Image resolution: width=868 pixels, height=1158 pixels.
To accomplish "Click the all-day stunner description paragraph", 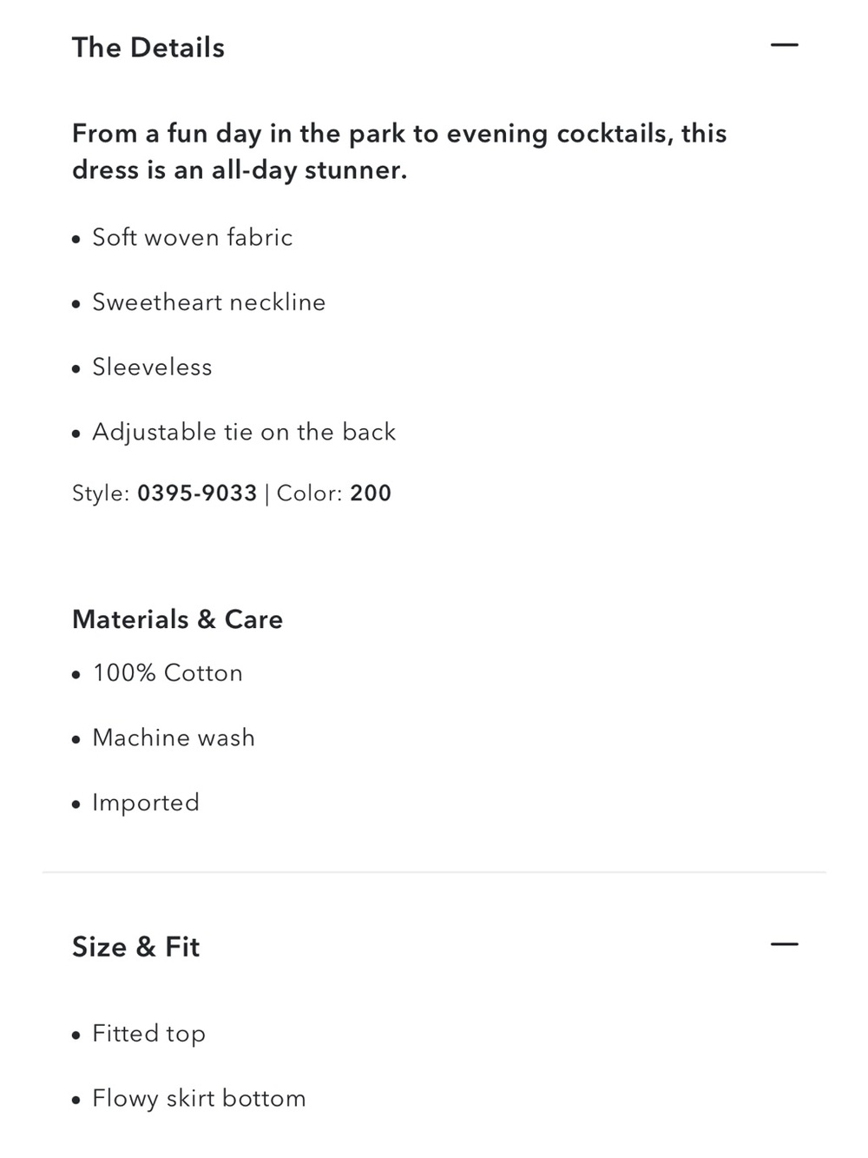I will pos(399,152).
